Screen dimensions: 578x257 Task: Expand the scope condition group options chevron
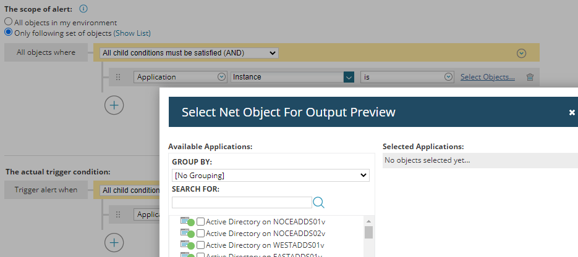point(521,54)
